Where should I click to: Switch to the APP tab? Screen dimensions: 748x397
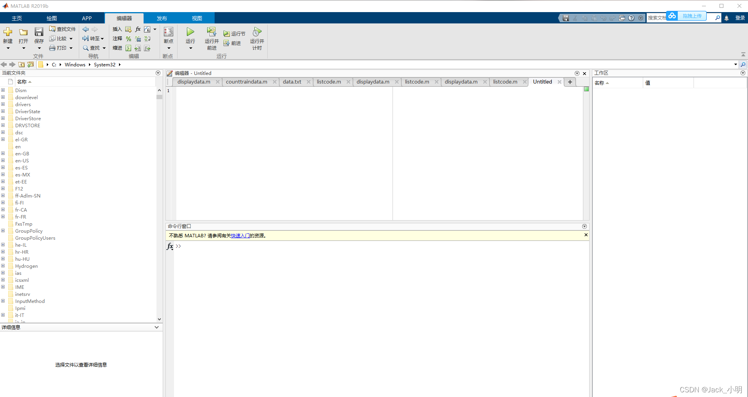pos(87,18)
